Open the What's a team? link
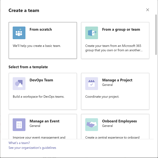The height and width of the screenshot is (158, 158). coord(19,143)
